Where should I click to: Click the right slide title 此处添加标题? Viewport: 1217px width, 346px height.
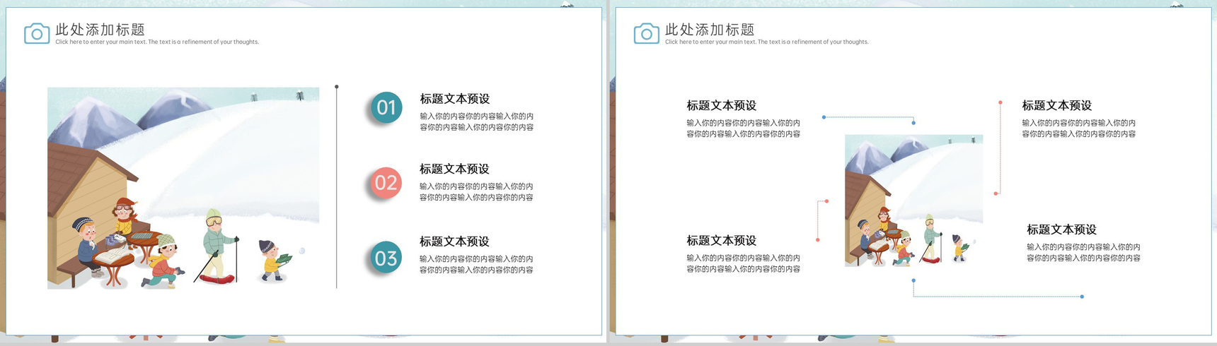pos(710,30)
